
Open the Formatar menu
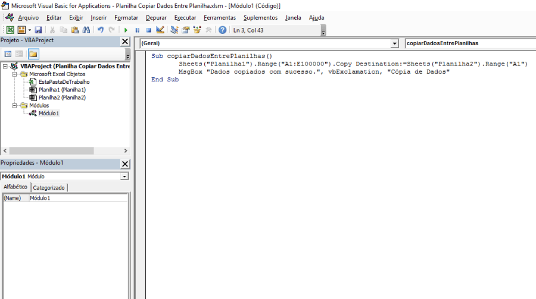click(x=126, y=18)
